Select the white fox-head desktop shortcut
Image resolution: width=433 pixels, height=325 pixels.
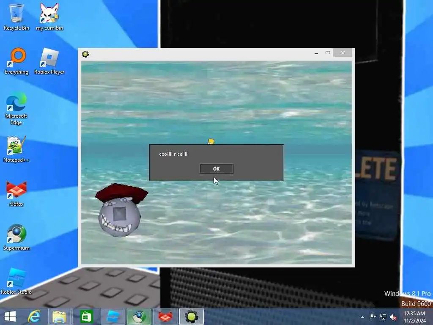coord(49,17)
